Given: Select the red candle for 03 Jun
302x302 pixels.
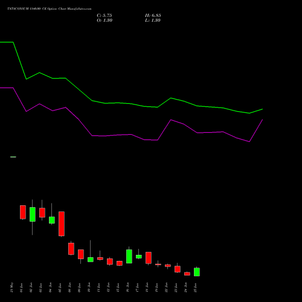Looking at the screenshot, I should pos(42,213).
